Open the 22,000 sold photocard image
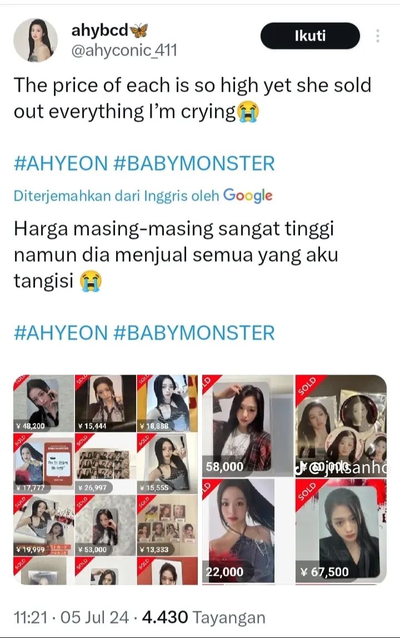Viewport: 400px width, 638px height. tap(247, 531)
